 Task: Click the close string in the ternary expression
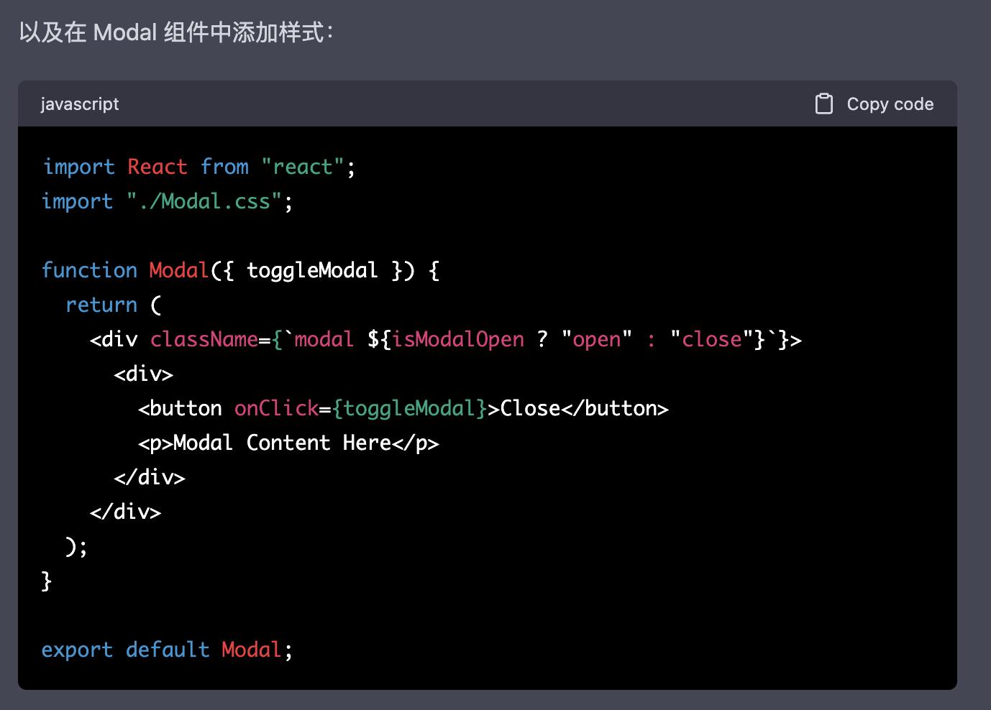click(x=711, y=338)
